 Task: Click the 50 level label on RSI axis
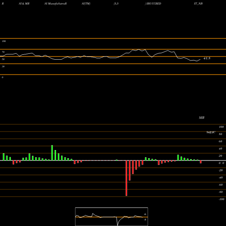(3, 59)
